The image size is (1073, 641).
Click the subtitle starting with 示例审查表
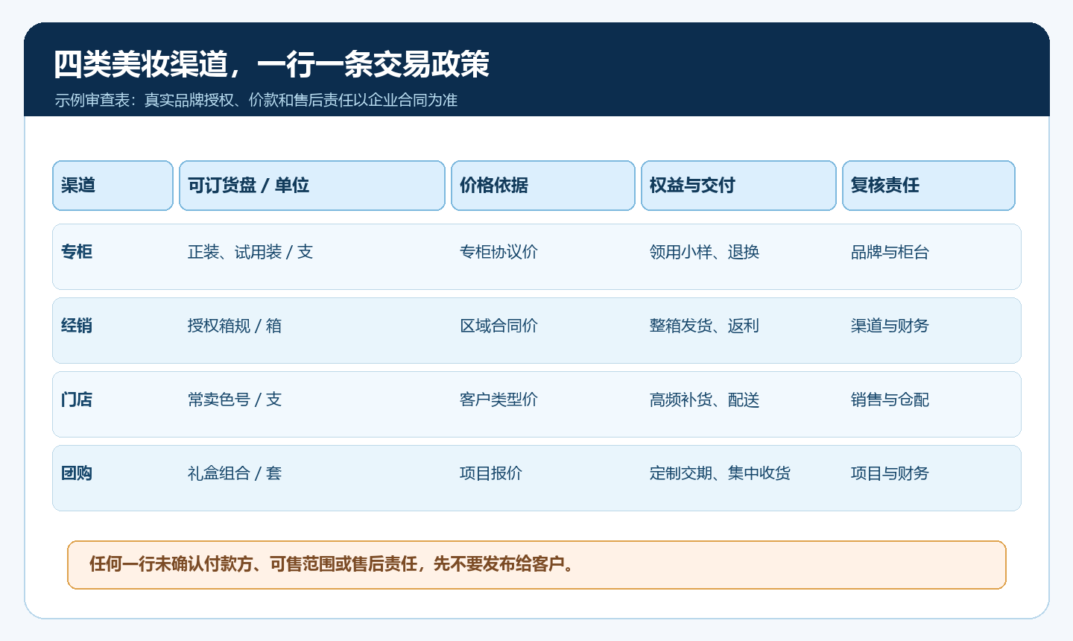(256, 100)
